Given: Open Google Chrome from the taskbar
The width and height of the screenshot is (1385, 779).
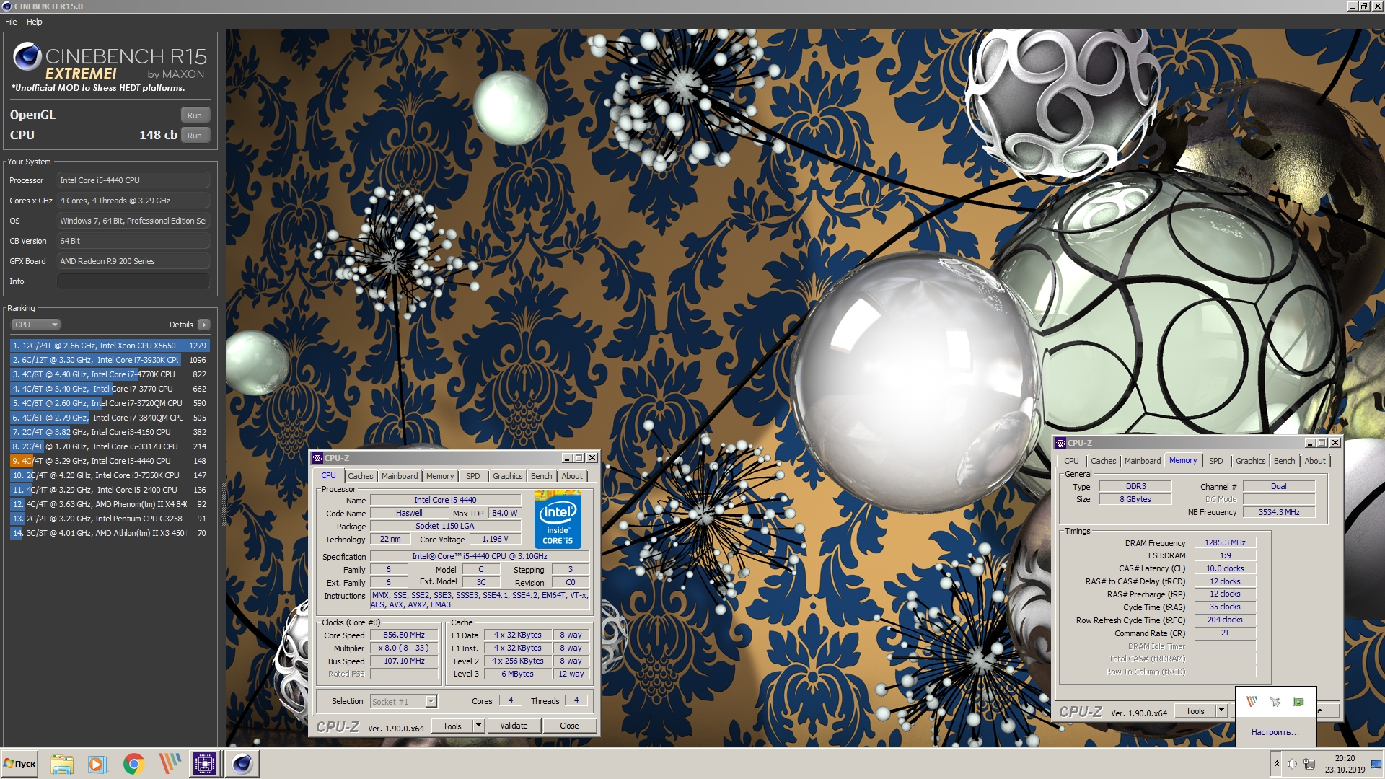Looking at the screenshot, I should [133, 764].
